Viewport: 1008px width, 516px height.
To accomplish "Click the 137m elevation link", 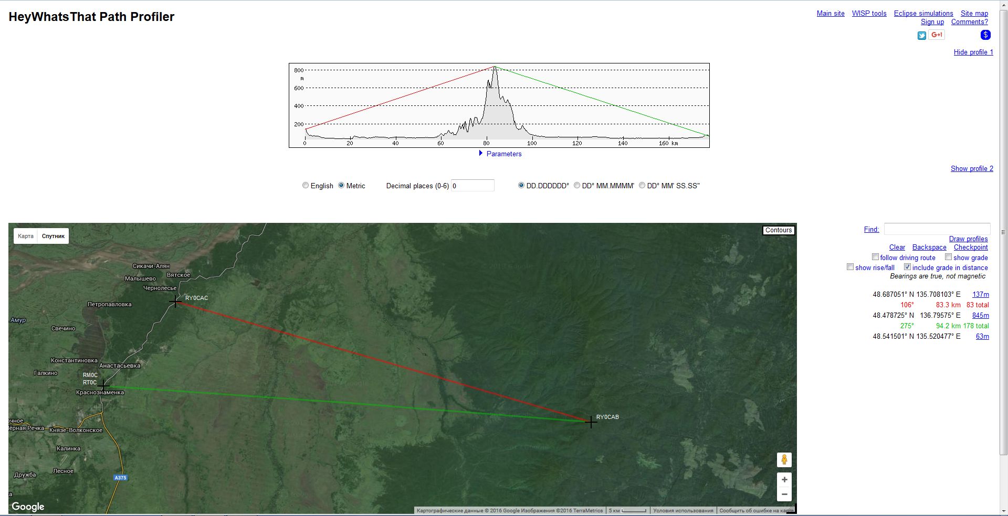I will (x=981, y=295).
